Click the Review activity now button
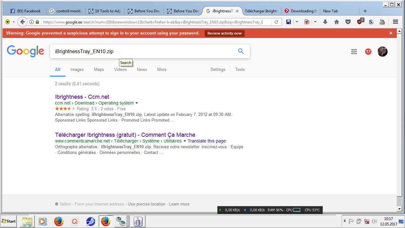Viewport: 405px width, 228px height. point(225,33)
